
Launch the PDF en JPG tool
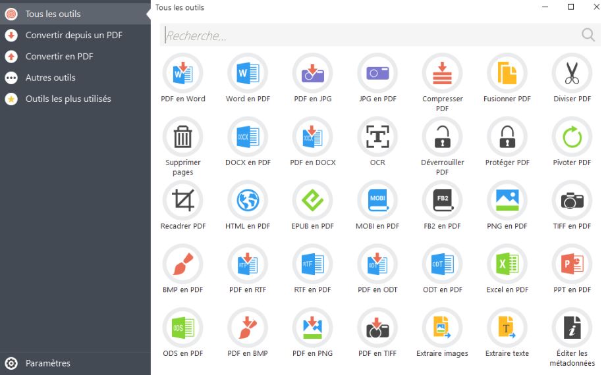point(312,73)
